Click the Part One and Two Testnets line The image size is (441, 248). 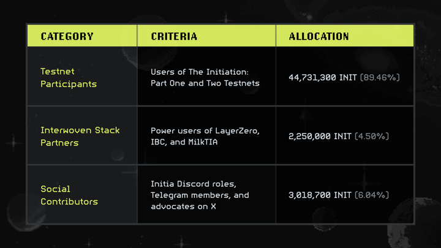tap(205, 83)
